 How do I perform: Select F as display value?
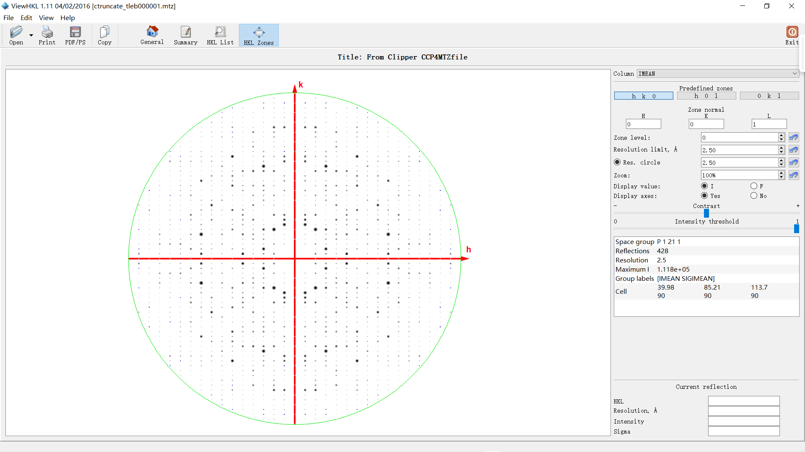click(x=754, y=186)
